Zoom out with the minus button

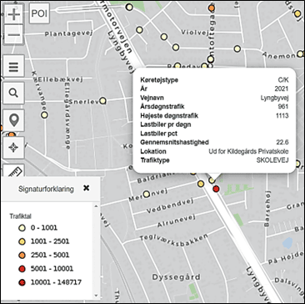[x=13, y=35]
